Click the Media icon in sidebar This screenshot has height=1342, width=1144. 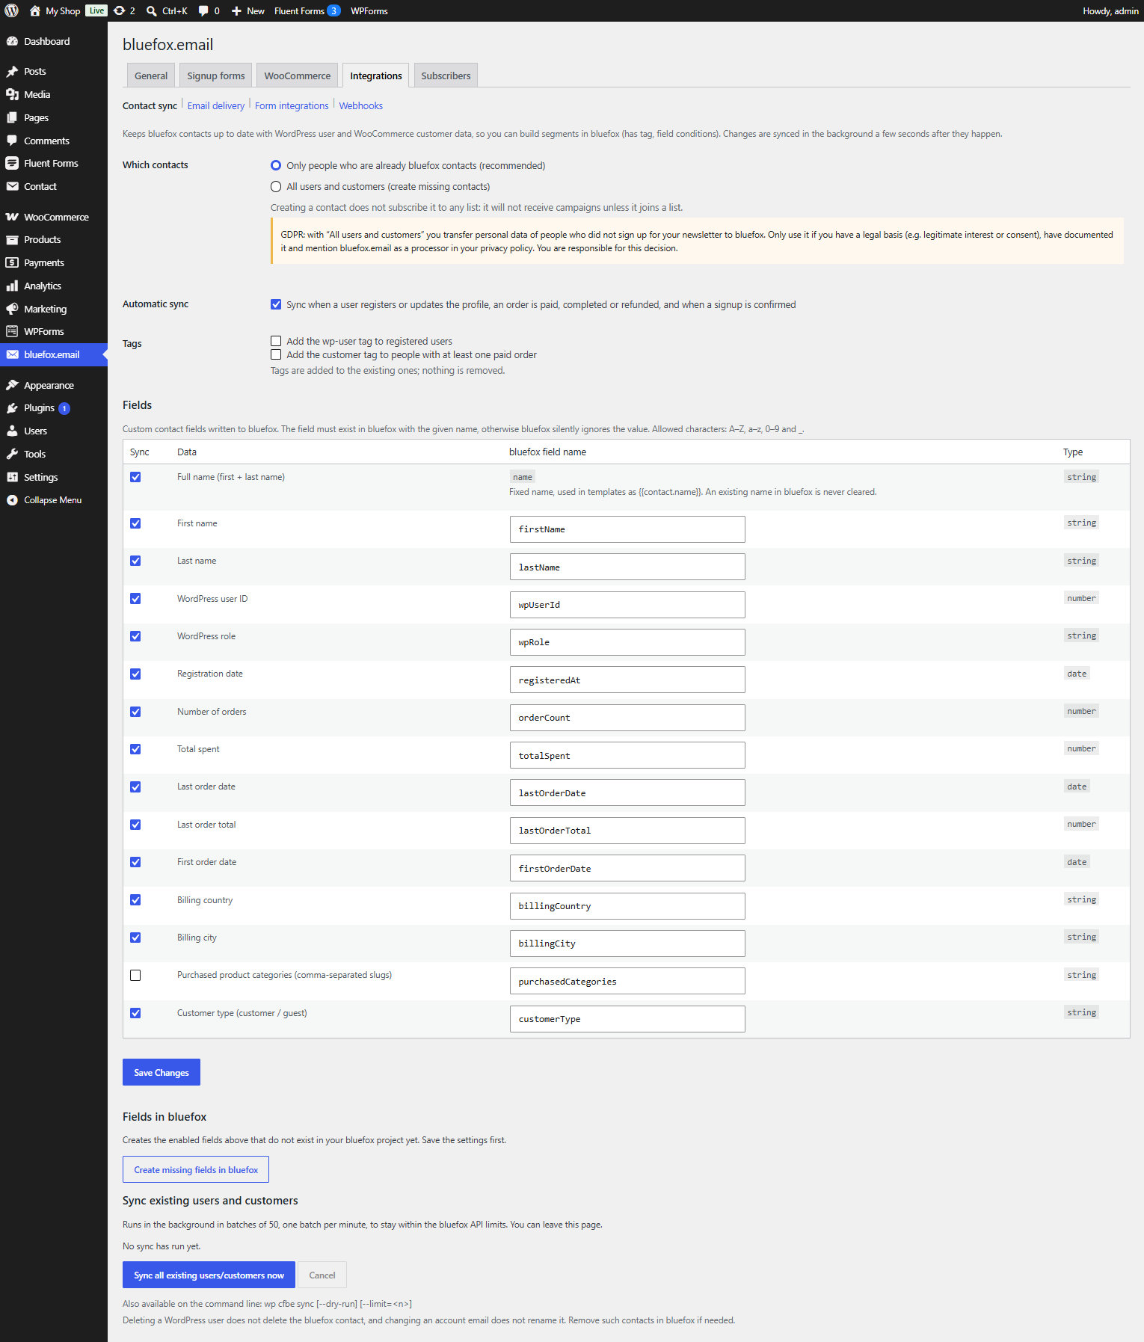[x=12, y=94]
